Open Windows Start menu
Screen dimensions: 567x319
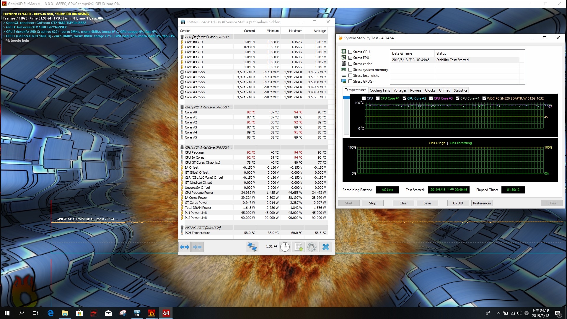click(x=7, y=313)
